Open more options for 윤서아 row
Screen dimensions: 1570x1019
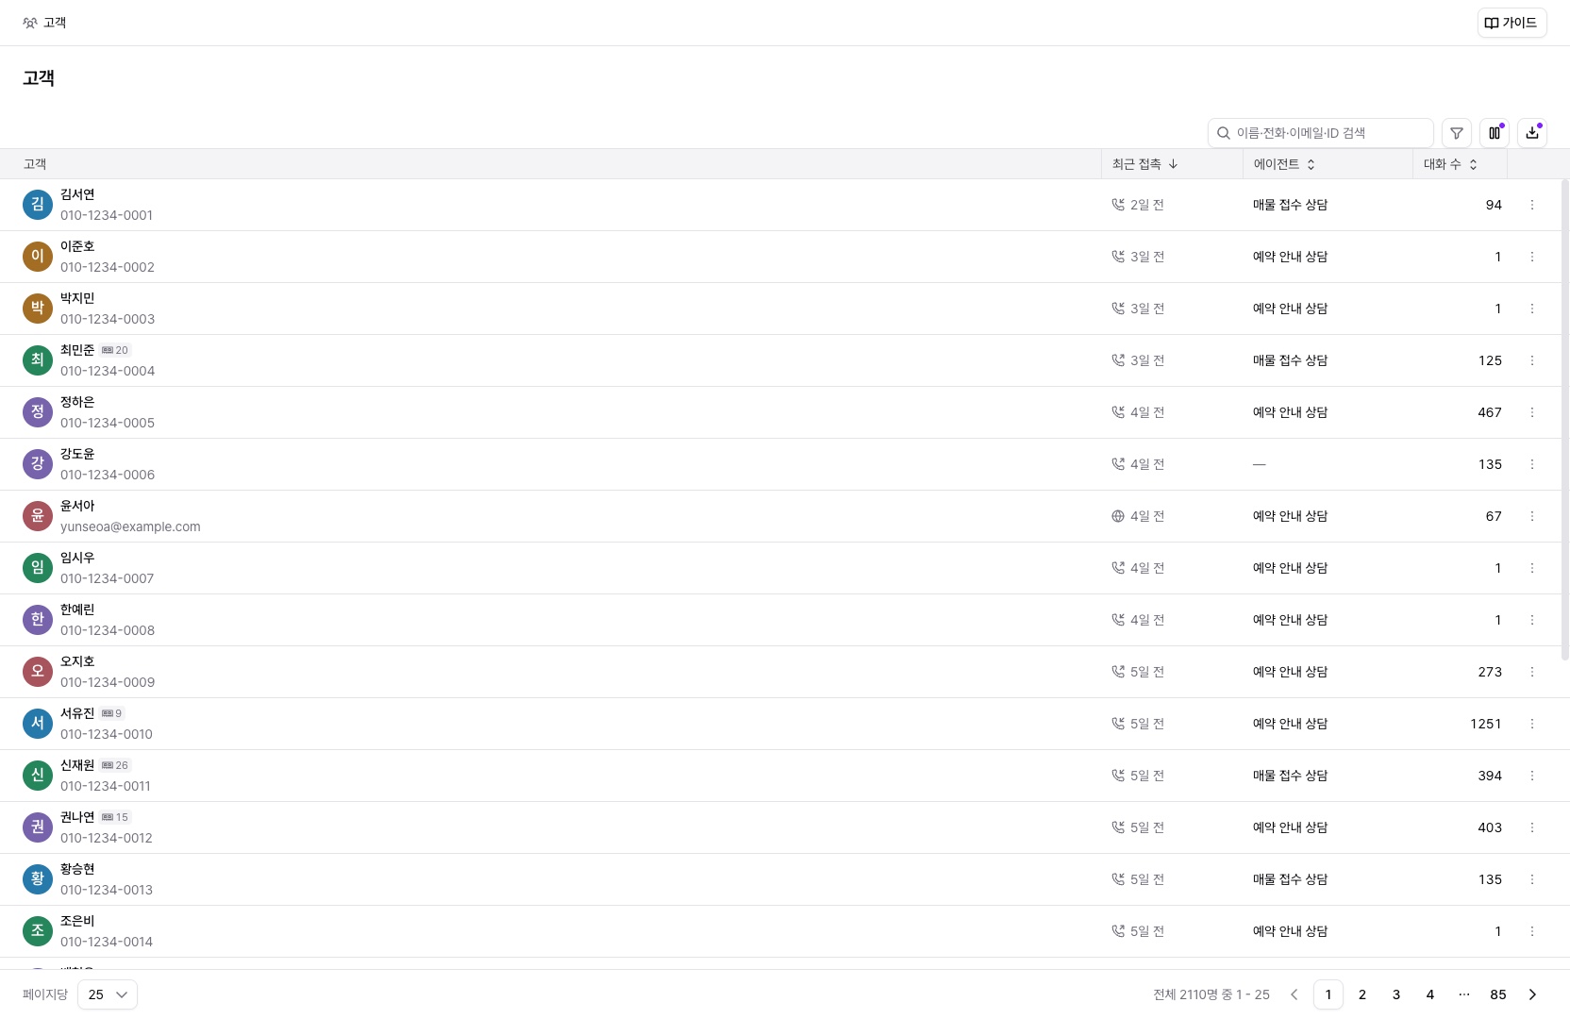1532,516
